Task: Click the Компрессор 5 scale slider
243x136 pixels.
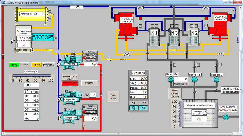Action: [x=32, y=76]
